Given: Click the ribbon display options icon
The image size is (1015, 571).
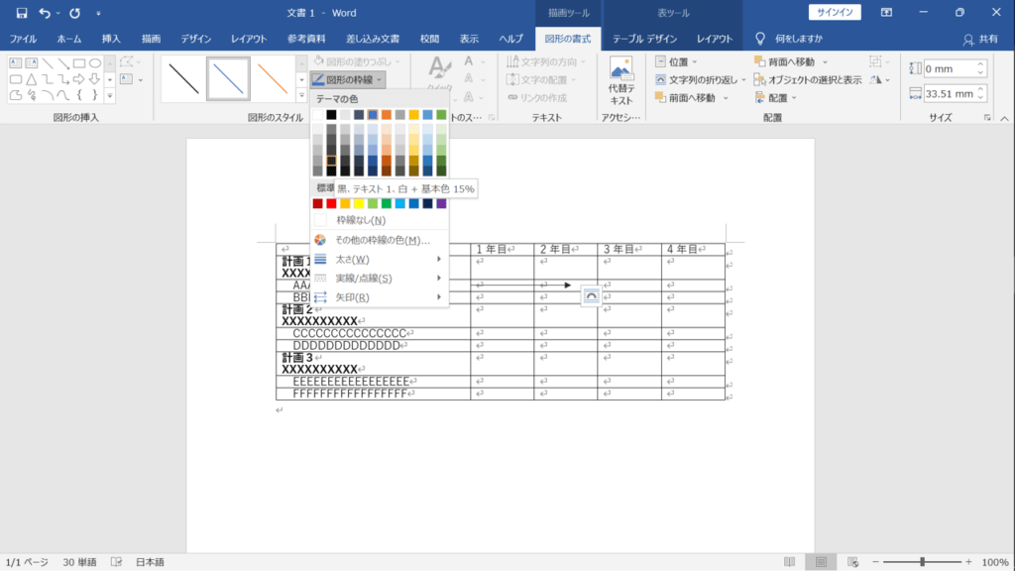Looking at the screenshot, I should coord(886,12).
